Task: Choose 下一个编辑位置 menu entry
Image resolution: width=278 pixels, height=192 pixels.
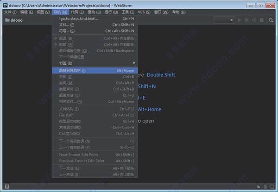Action: tap(95, 57)
